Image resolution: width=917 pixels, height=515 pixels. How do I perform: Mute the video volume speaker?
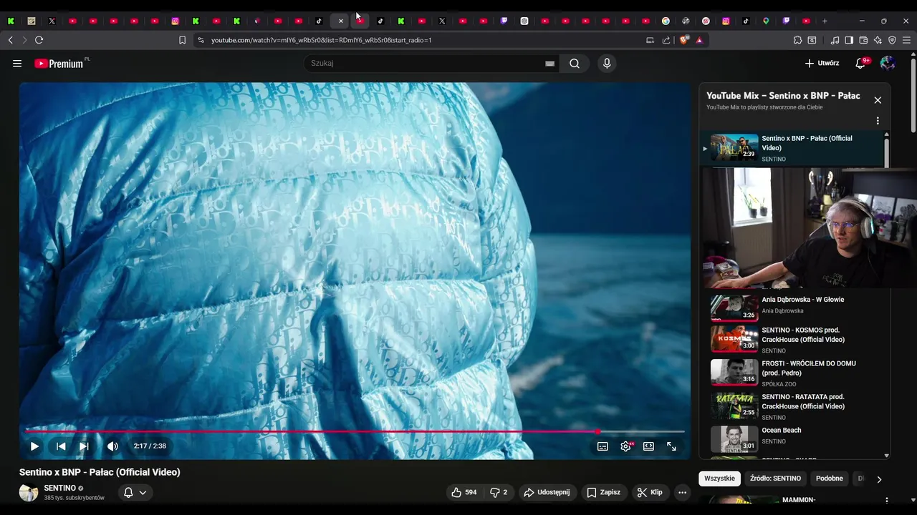tap(112, 446)
